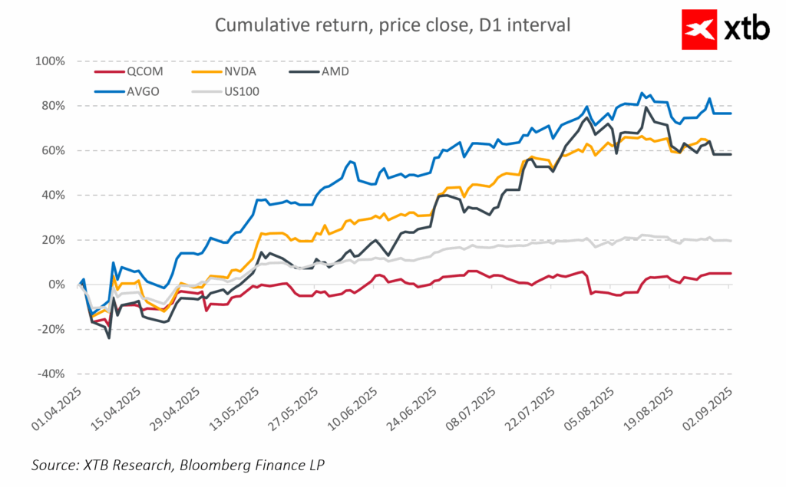786x487 pixels.
Task: Click the orange NVDA legend line marker
Action: click(x=201, y=71)
